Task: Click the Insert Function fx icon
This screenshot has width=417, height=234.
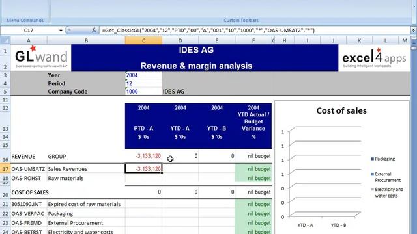Action: [x=94, y=31]
